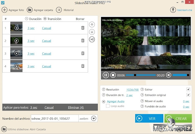Move selected slide down with the arrow
The height and width of the screenshot is (134, 195).
(x=92, y=32)
